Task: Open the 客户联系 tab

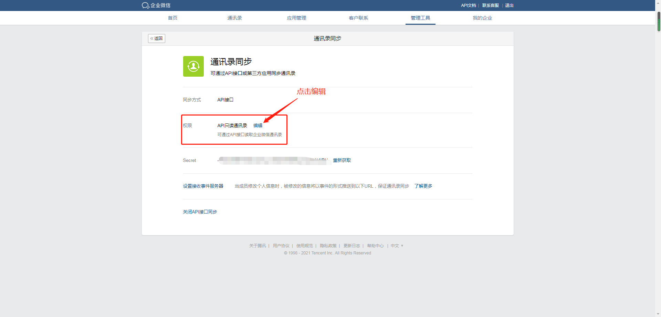Action: click(358, 18)
